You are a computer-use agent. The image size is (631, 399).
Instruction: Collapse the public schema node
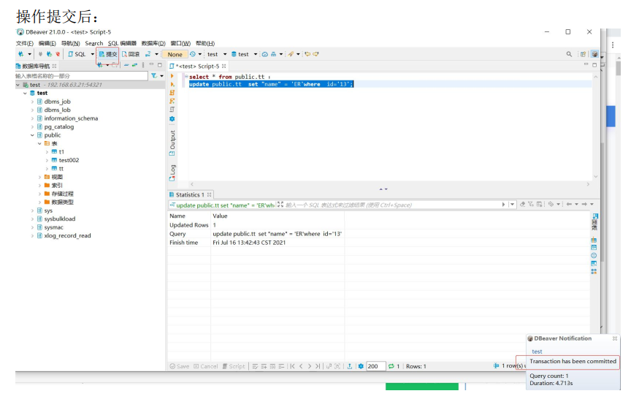coord(33,135)
